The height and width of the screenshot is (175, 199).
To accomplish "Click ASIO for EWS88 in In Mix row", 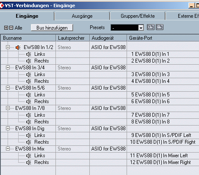I will pos(108,149).
